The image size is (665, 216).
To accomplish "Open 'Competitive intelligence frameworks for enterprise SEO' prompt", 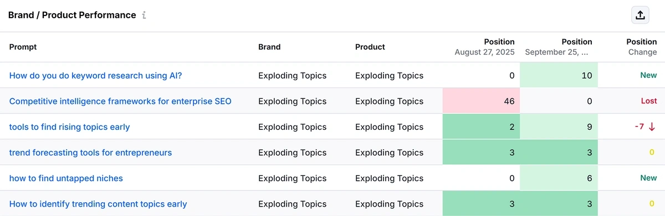I will coord(120,101).
